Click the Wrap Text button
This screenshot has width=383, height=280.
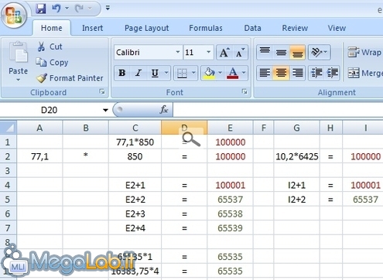364,53
